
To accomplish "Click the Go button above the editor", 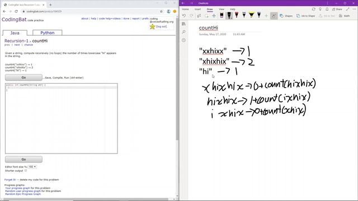I will (x=23, y=78).
